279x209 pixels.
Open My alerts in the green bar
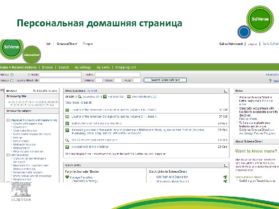coord(103,67)
